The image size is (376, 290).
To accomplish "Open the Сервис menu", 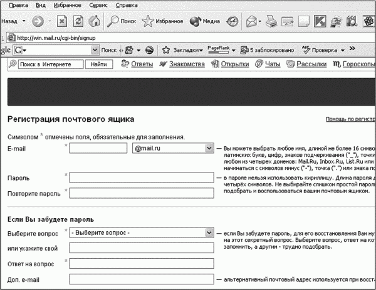I will 98,5.
